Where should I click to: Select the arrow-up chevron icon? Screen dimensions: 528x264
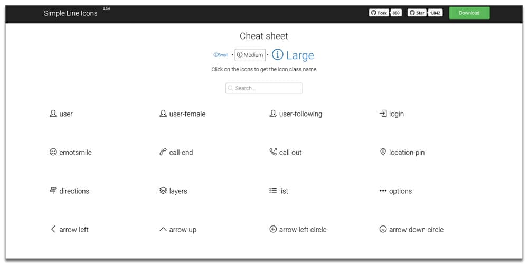163,229
